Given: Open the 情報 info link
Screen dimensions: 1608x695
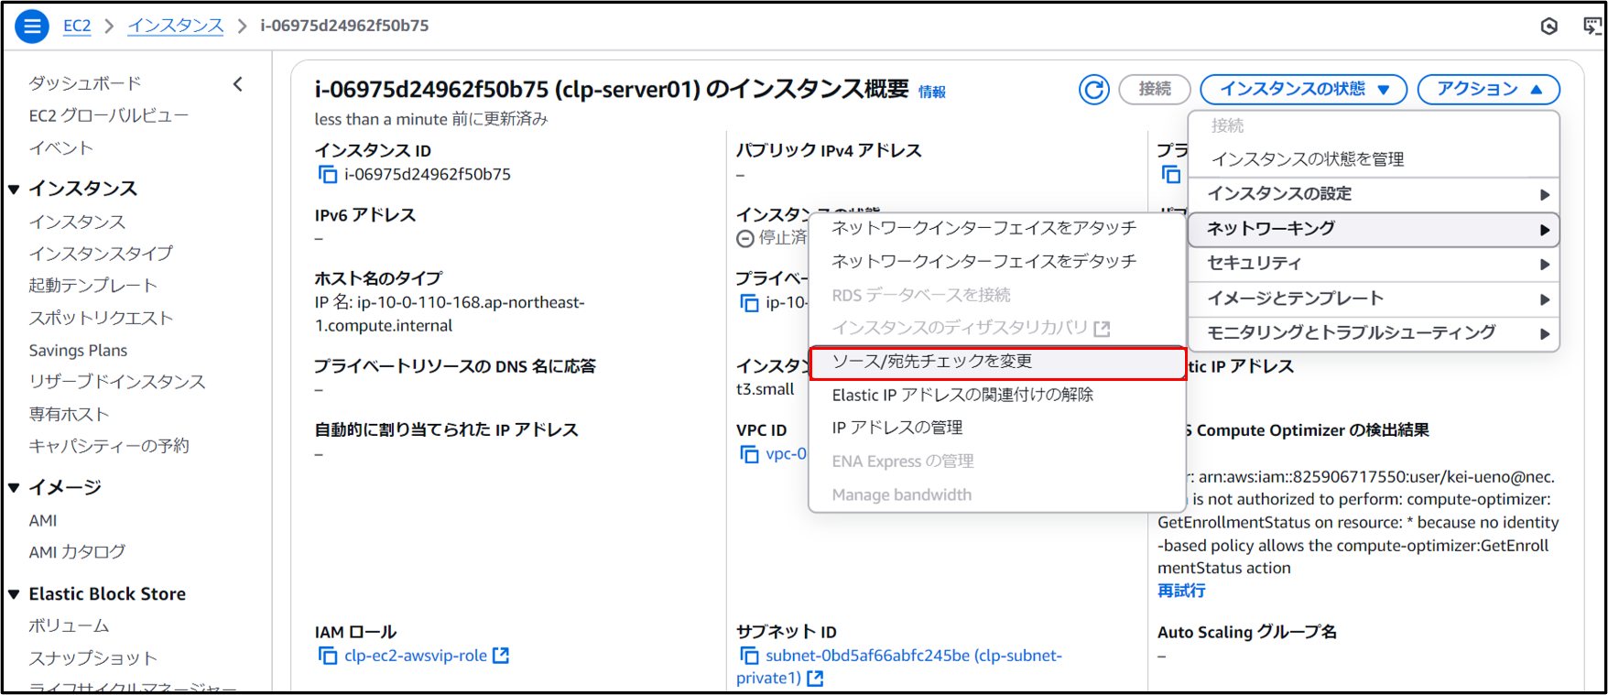Looking at the screenshot, I should [931, 92].
